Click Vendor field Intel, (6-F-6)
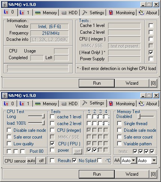 point(50,27)
